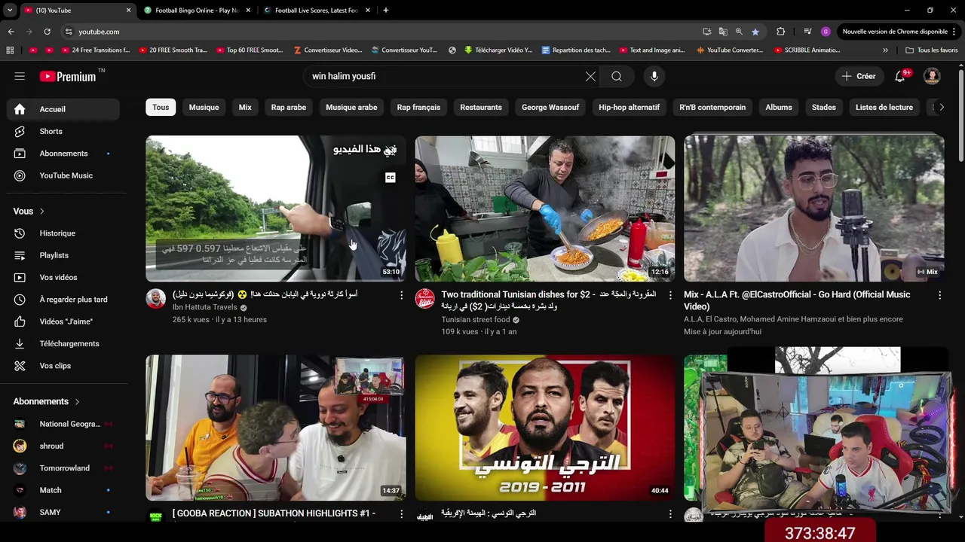Expand the Vous section chevron

click(x=41, y=212)
